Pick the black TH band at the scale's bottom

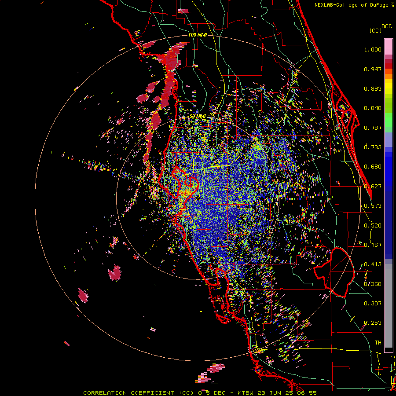(x=389, y=350)
